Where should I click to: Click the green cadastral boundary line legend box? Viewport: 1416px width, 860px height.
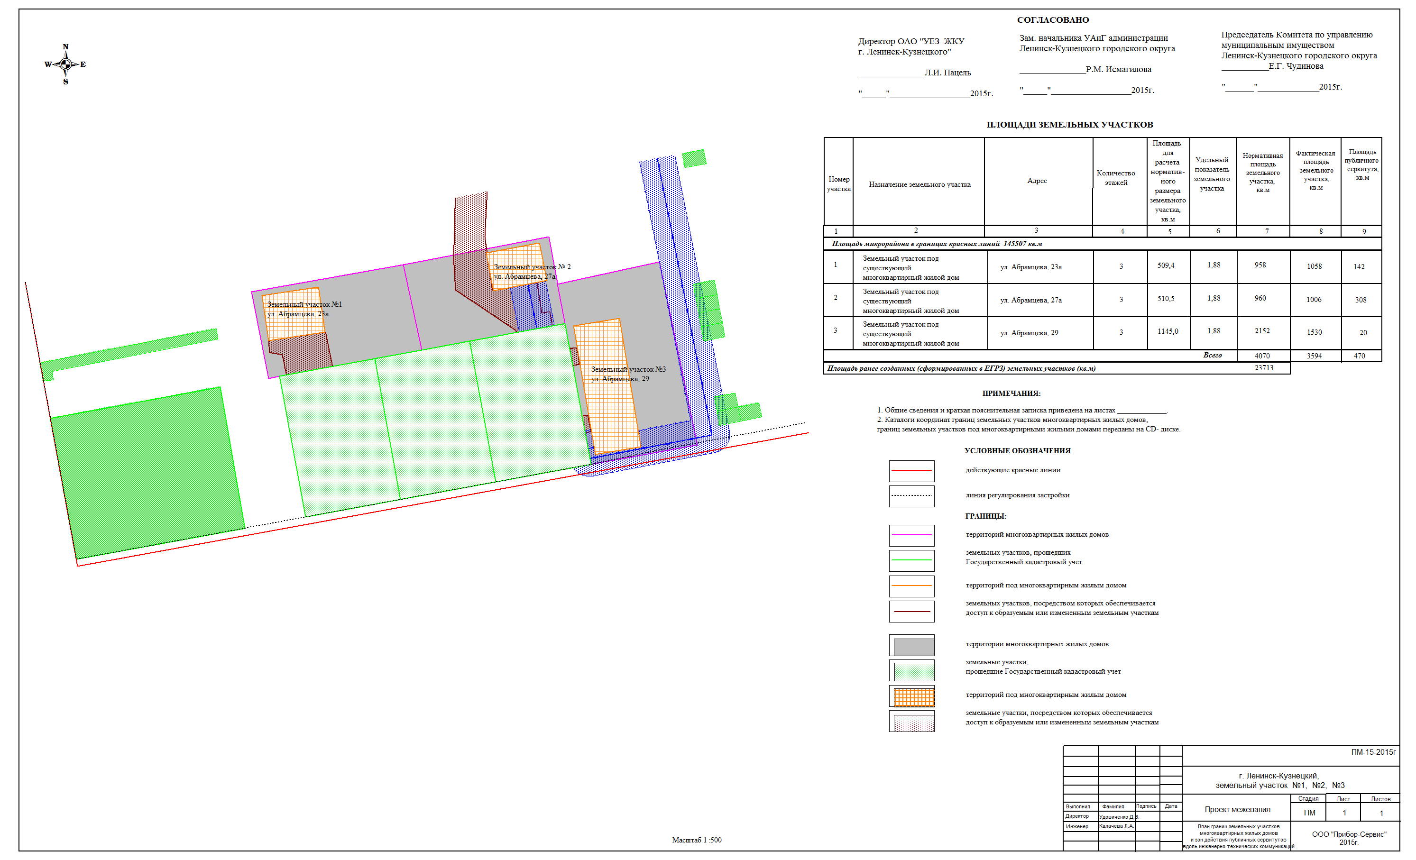pyautogui.click(x=911, y=560)
